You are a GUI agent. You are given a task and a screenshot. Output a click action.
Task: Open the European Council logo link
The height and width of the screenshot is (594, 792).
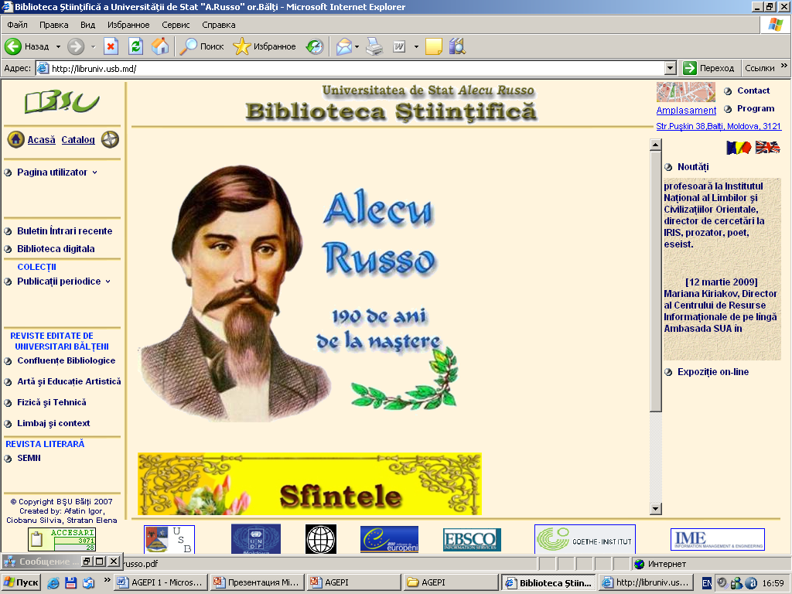tap(390, 539)
